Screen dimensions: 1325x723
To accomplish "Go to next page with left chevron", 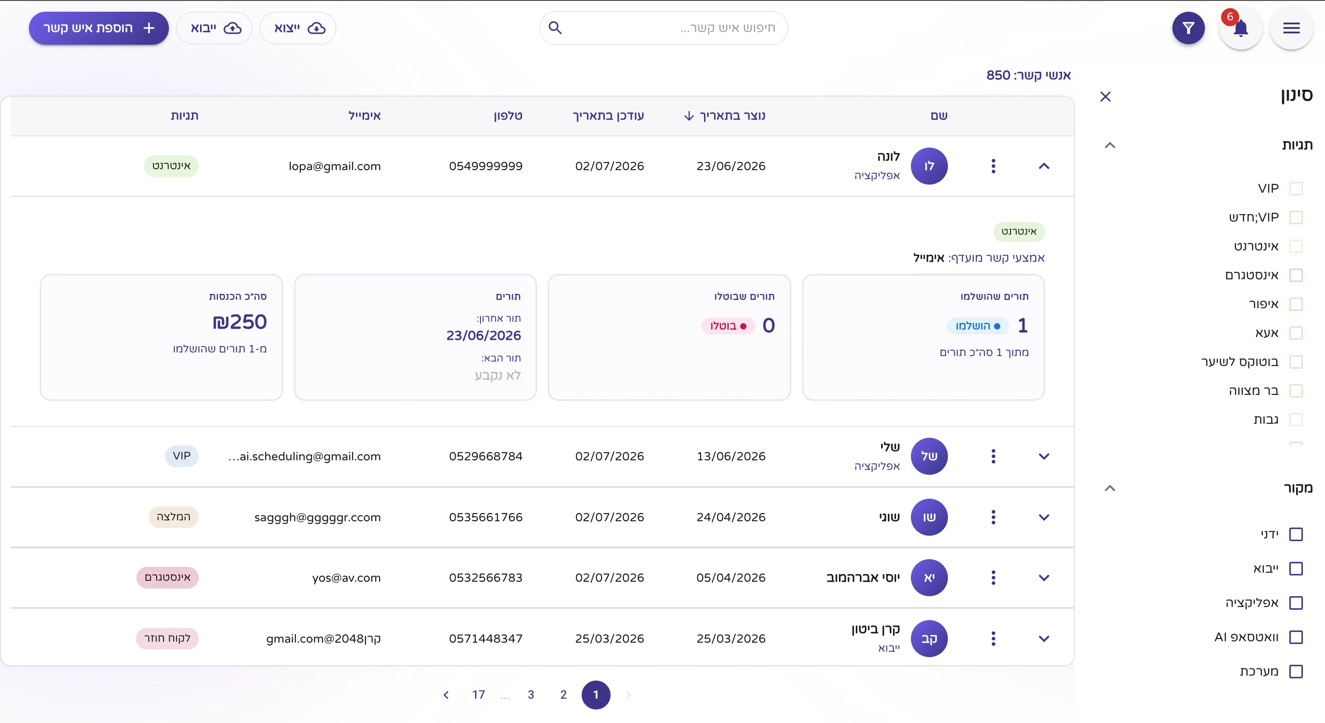I will click(446, 695).
